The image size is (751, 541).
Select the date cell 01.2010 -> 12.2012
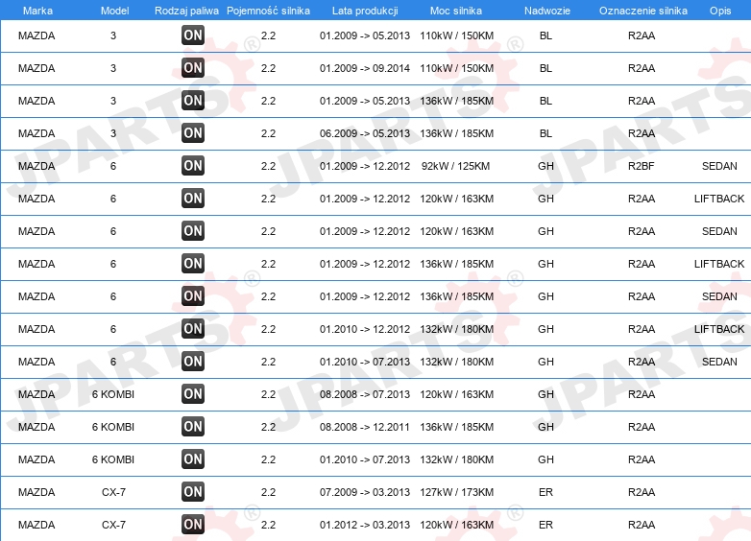coord(365,329)
